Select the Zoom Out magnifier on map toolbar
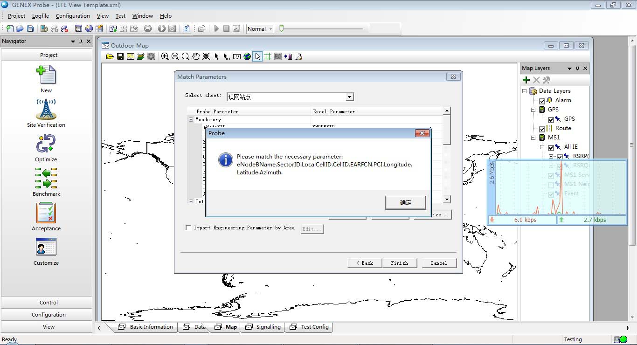This screenshot has height=345, width=637. (175, 56)
